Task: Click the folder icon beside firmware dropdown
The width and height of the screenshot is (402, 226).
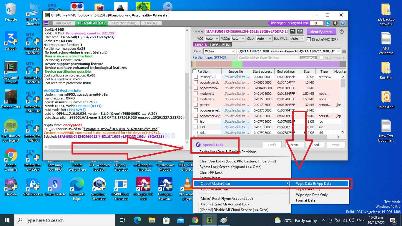Action: coord(344,51)
